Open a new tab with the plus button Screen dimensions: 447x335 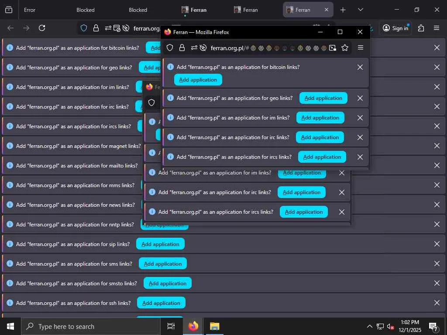(x=343, y=10)
